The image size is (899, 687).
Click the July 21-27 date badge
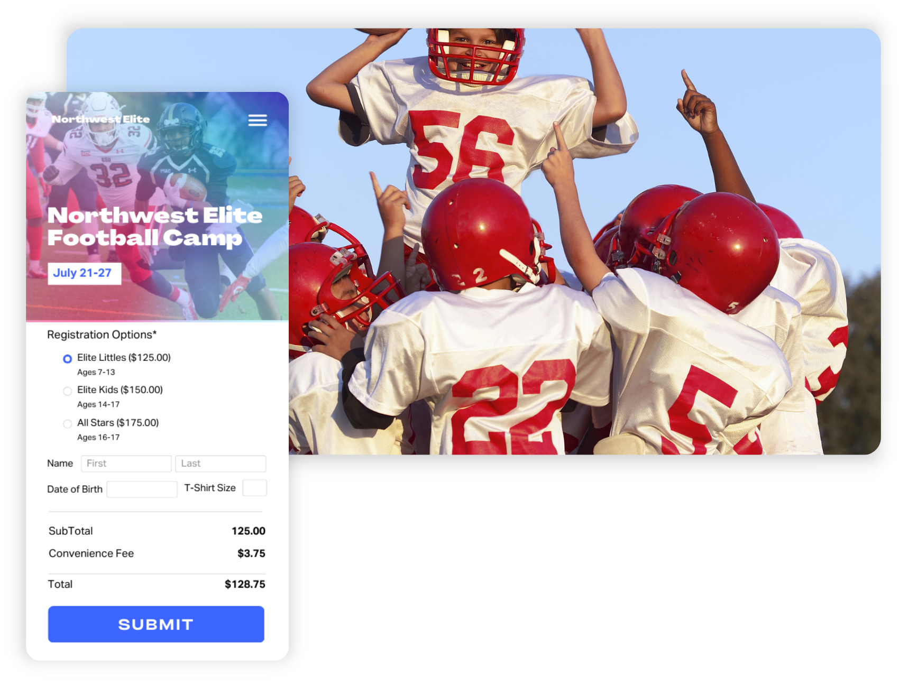85,273
